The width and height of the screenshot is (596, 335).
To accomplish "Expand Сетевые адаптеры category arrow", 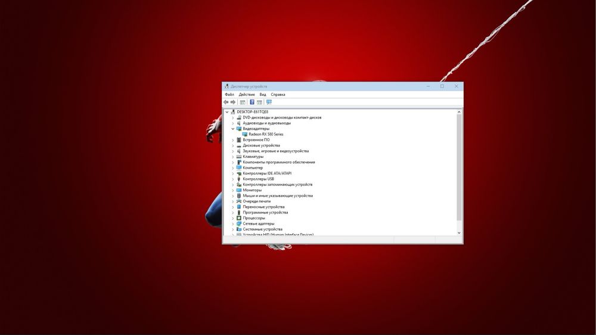I will coord(233,224).
